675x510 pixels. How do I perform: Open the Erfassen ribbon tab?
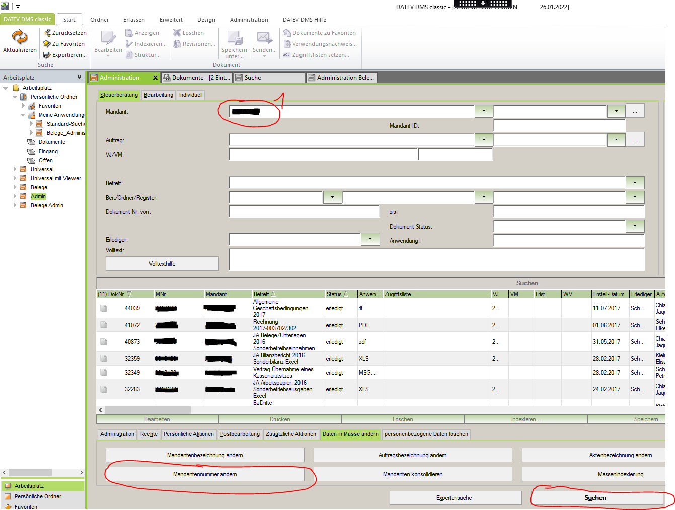pyautogui.click(x=134, y=20)
